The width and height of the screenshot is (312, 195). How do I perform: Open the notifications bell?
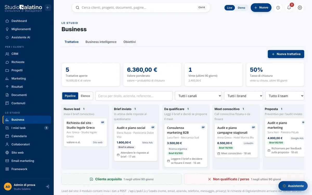(x=289, y=8)
